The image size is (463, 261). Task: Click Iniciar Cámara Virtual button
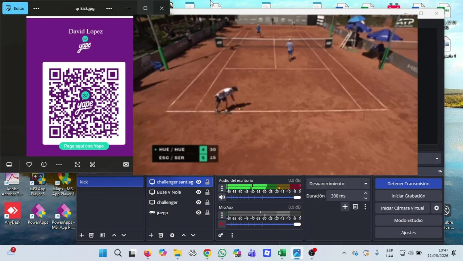pyautogui.click(x=402, y=208)
